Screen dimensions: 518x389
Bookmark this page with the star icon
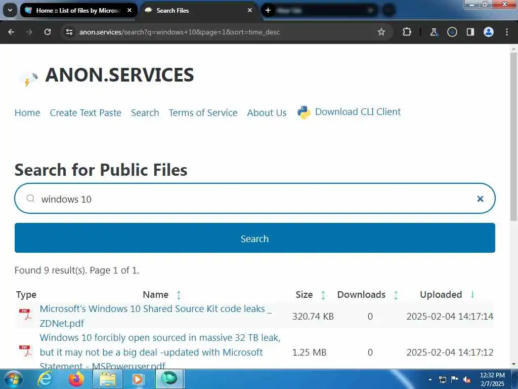(x=381, y=32)
